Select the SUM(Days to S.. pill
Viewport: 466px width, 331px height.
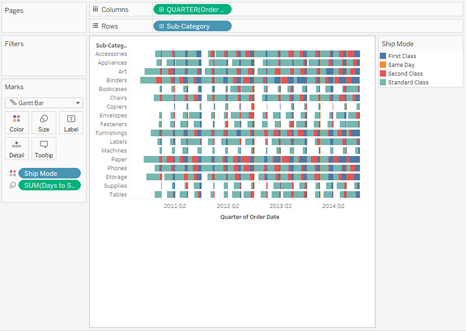49,186
